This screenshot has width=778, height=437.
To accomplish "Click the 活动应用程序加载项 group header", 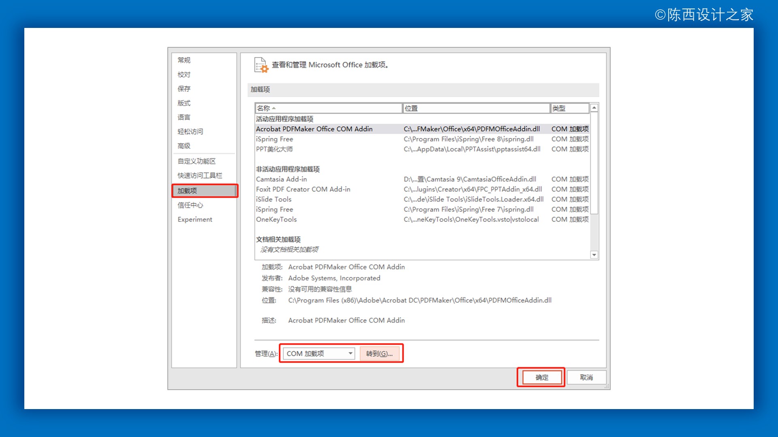I will (284, 119).
